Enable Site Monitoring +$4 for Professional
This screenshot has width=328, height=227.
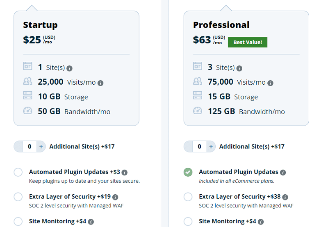pos(188,221)
